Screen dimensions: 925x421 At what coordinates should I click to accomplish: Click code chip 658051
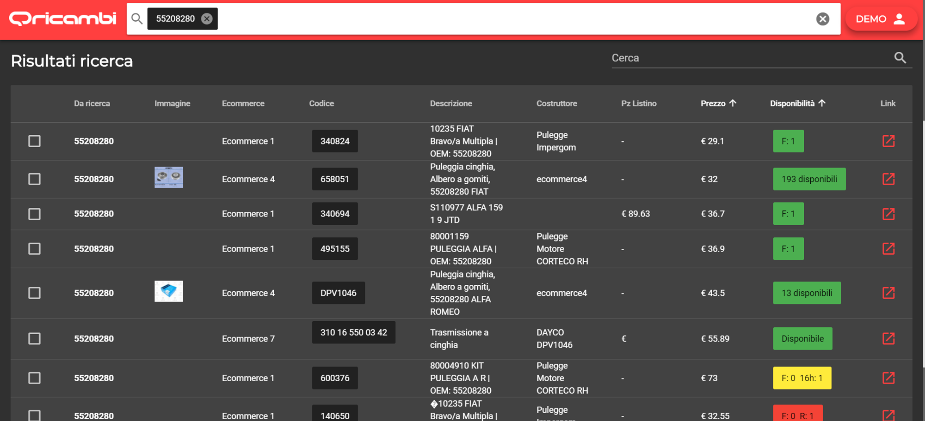pos(335,179)
